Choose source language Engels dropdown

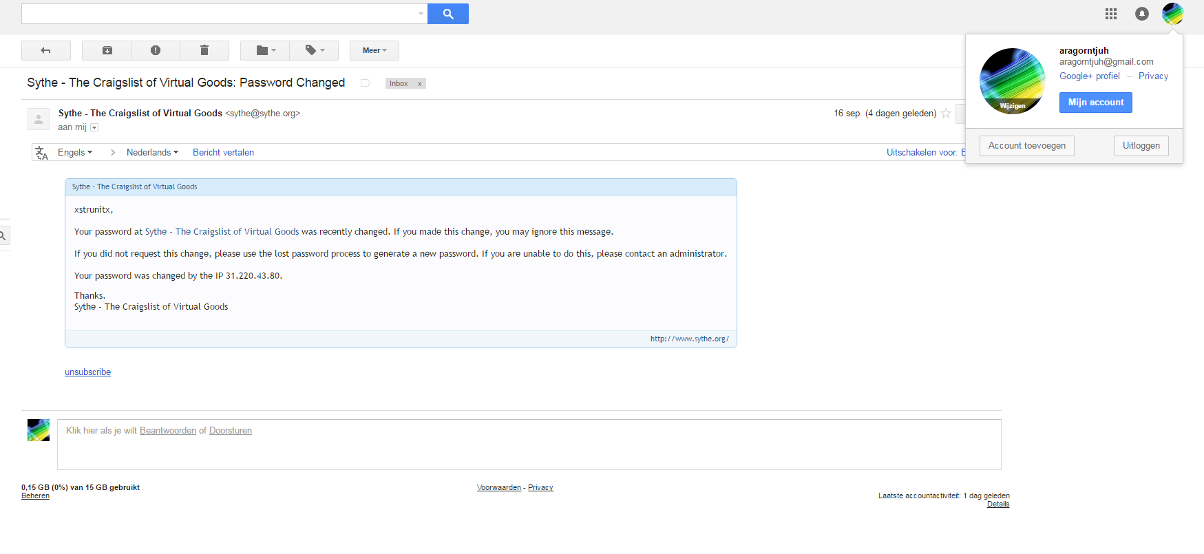click(75, 153)
